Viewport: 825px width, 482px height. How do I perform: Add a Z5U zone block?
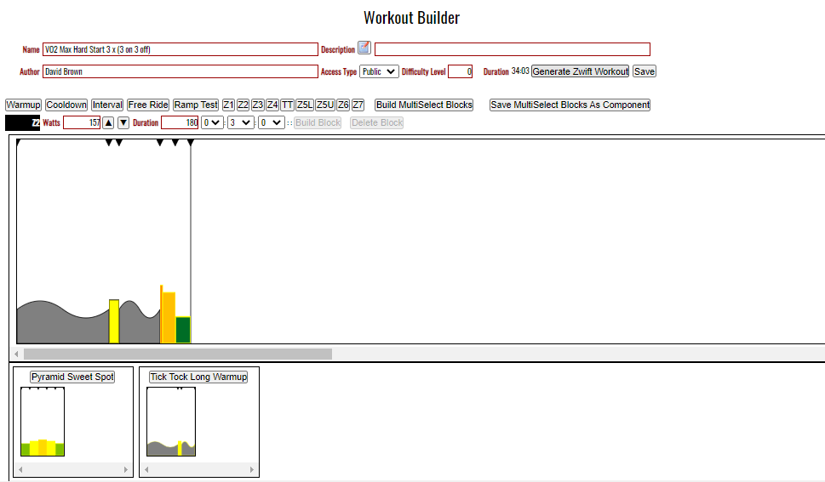325,105
